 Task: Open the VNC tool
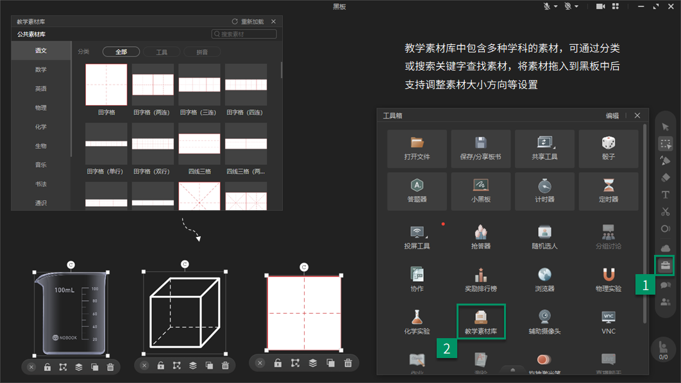click(x=609, y=322)
